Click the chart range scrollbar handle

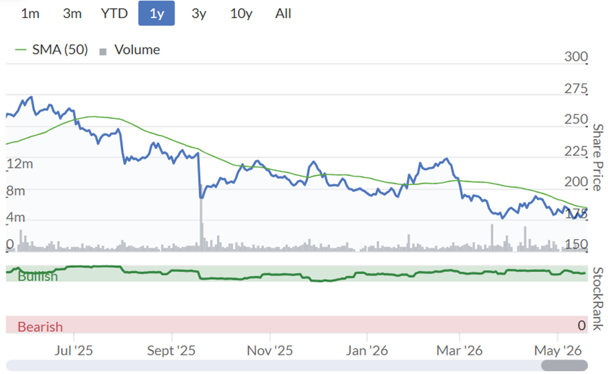[564, 365]
